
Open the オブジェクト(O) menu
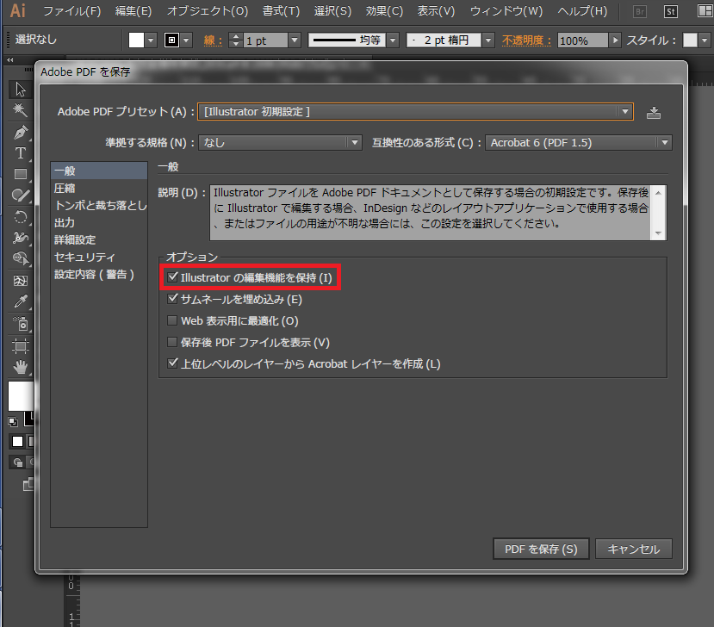[208, 11]
